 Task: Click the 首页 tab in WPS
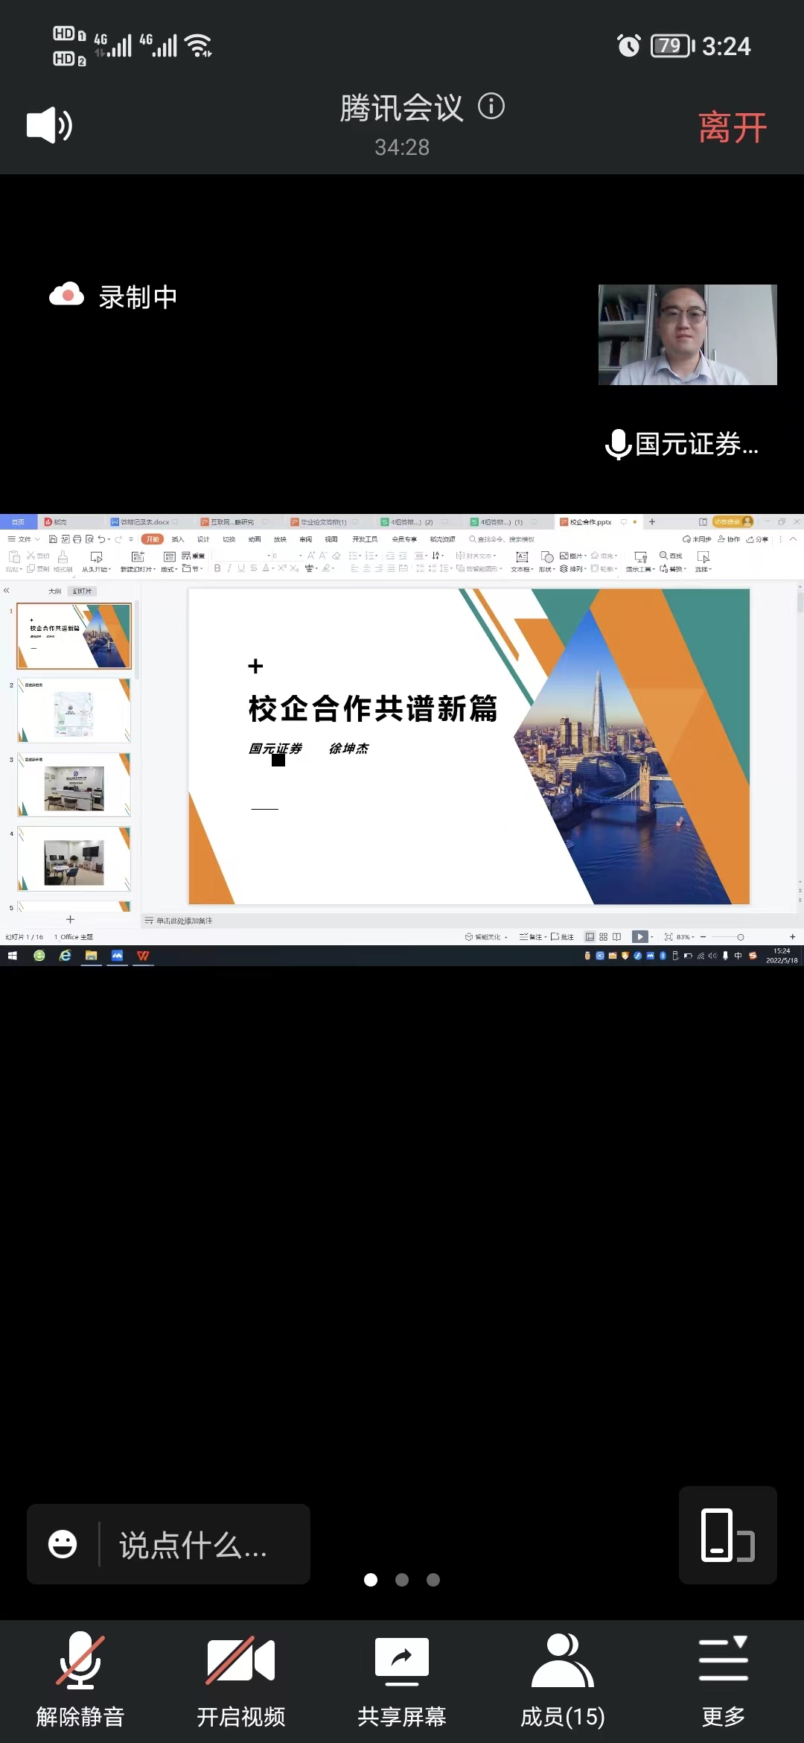click(x=18, y=522)
